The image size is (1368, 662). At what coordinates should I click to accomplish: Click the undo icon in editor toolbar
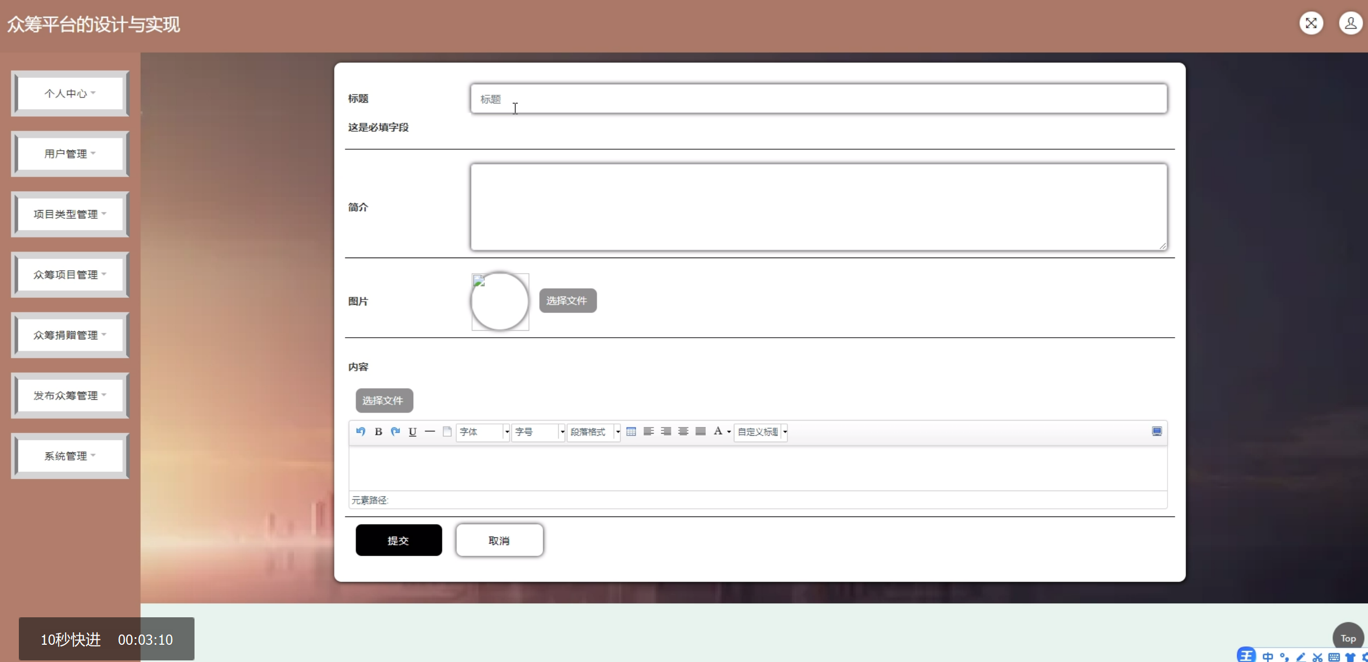tap(360, 431)
